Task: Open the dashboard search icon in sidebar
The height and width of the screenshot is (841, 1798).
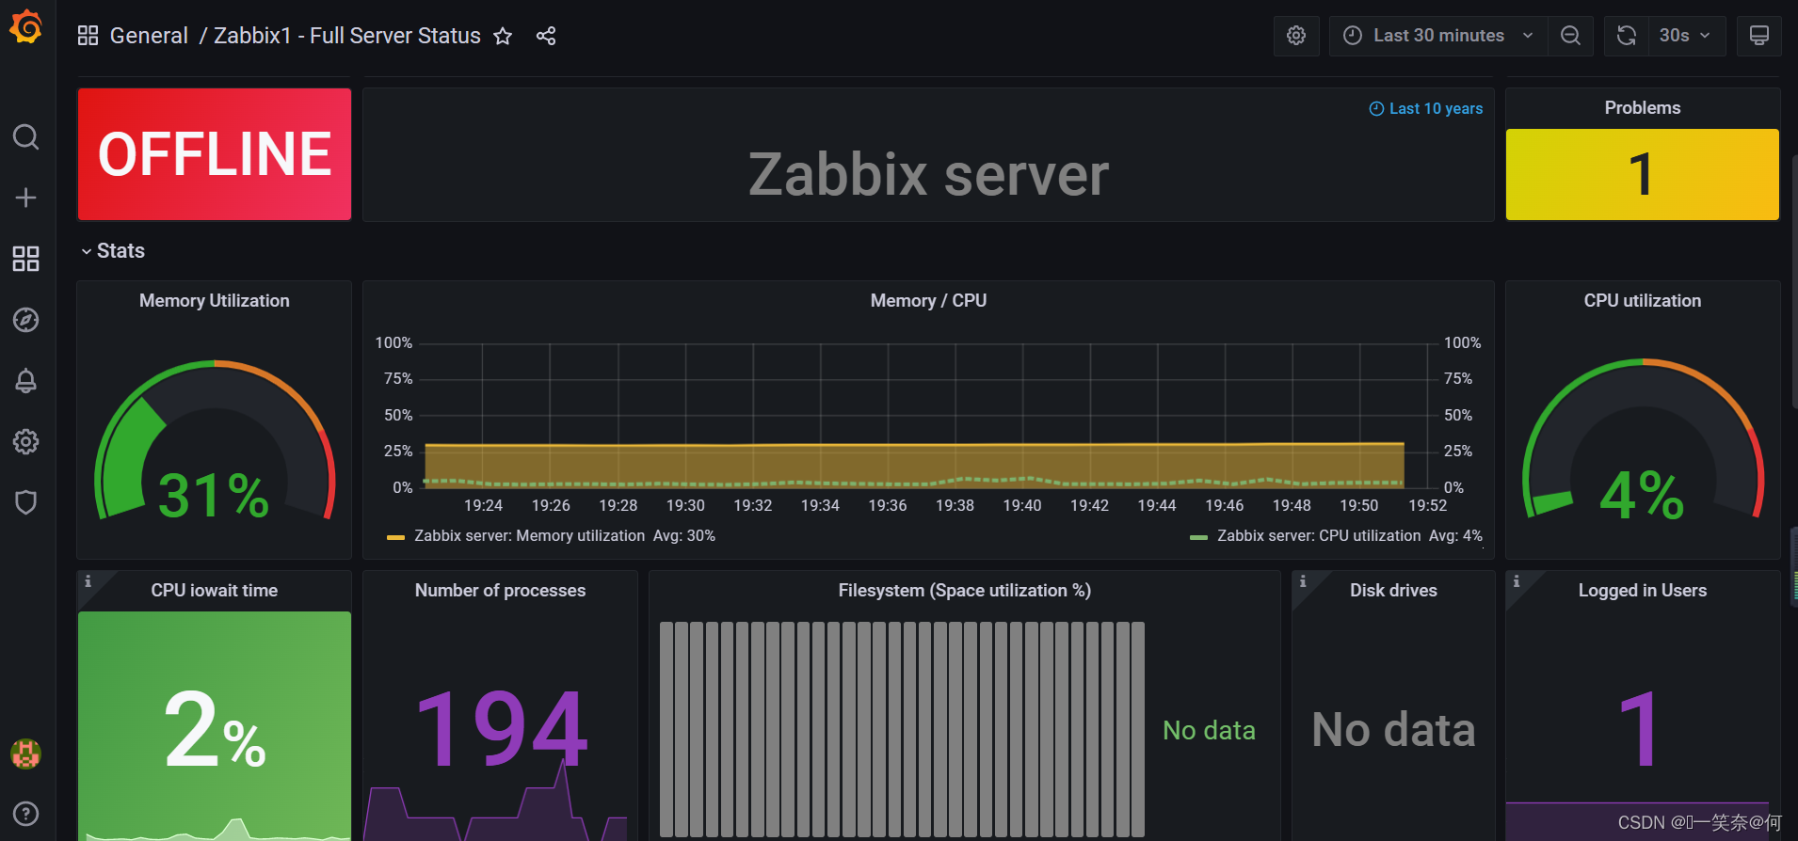Action: coord(25,137)
